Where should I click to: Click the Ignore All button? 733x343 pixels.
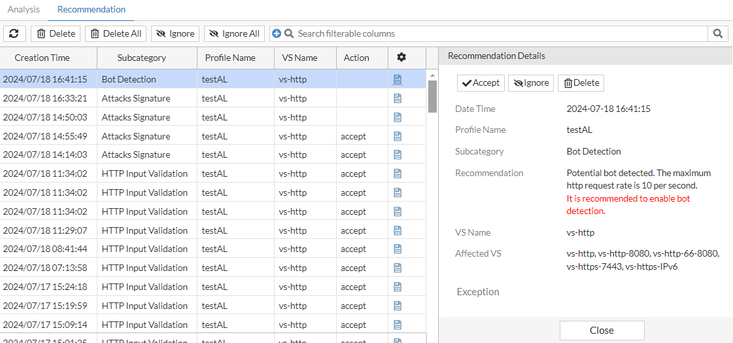pyautogui.click(x=234, y=33)
